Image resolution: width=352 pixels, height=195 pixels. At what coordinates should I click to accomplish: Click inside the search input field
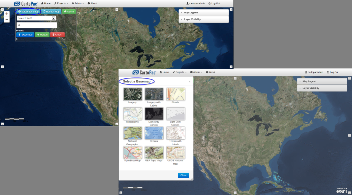coord(37,25)
